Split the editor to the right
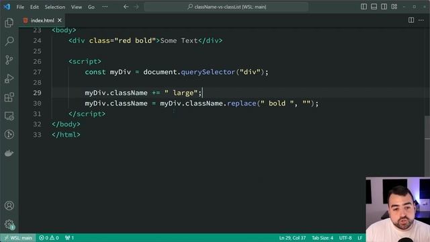 coord(411,20)
